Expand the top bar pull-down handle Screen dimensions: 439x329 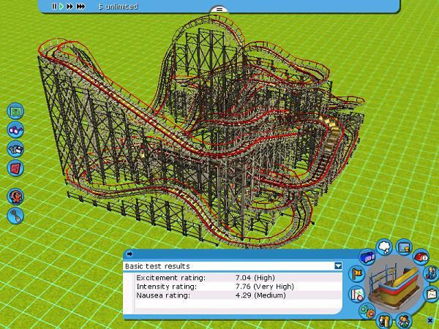click(x=219, y=10)
